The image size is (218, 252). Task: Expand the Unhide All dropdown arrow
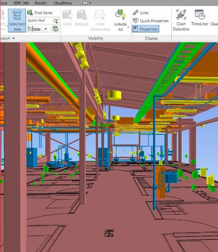tap(128, 27)
